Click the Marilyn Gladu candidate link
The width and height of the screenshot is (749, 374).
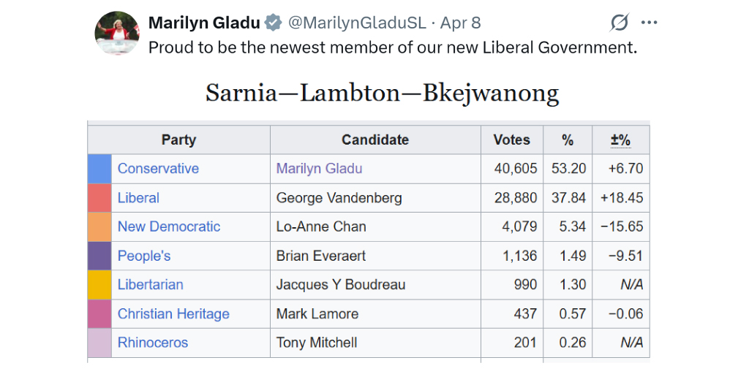(320, 169)
